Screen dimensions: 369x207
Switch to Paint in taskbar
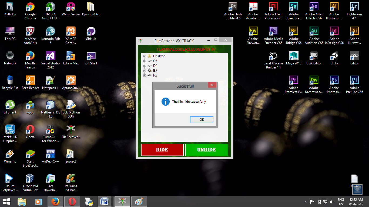139,202
